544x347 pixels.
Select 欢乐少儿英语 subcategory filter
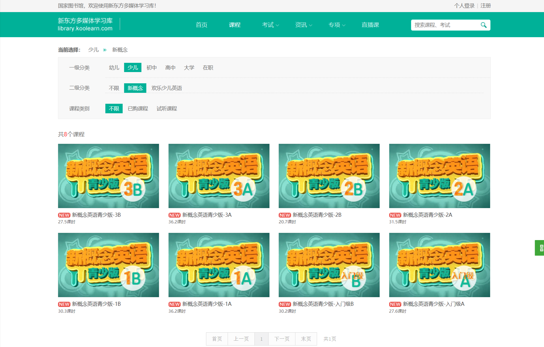click(167, 88)
